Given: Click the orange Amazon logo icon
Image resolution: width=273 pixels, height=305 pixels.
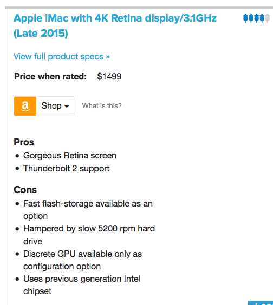Looking at the screenshot, I should click(25, 106).
